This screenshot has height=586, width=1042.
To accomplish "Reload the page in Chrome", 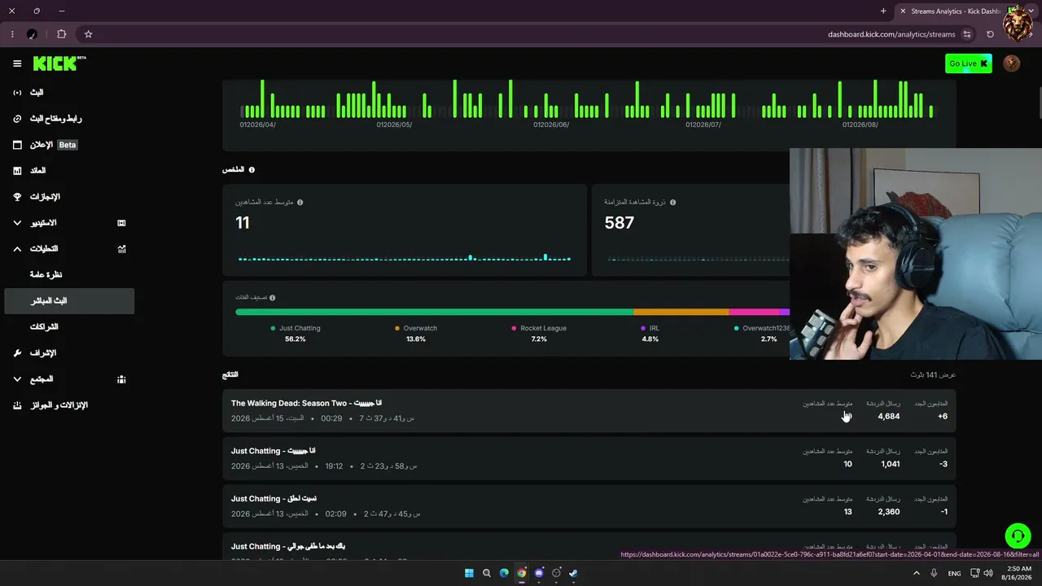I will (x=990, y=34).
